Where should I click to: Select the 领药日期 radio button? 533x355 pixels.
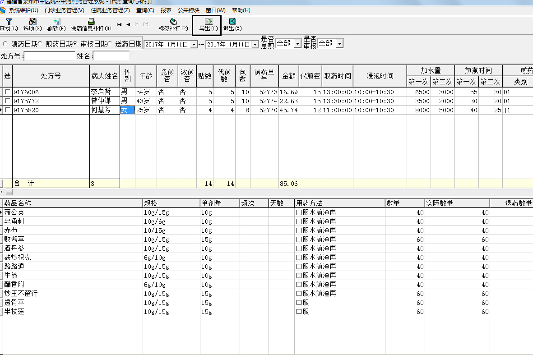point(5,44)
